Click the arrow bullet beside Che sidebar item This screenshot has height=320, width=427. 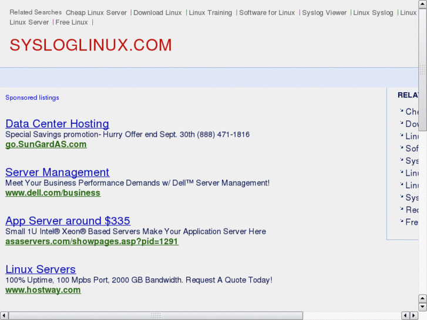pyautogui.click(x=401, y=110)
